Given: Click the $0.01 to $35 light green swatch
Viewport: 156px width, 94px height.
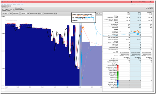Looking at the screenshot, I should [x=118, y=79].
